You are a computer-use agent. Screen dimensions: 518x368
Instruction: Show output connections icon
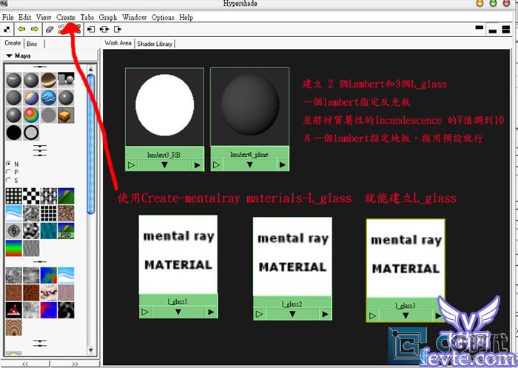(118, 30)
